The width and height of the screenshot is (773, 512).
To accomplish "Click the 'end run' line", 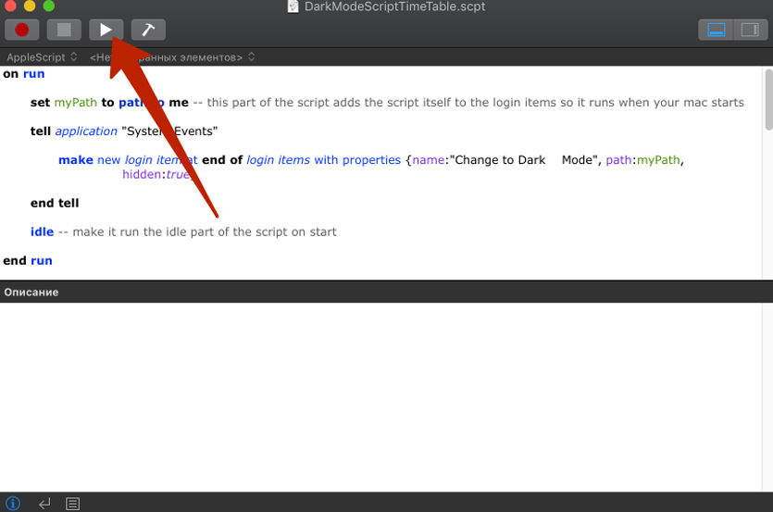I will 28,260.
